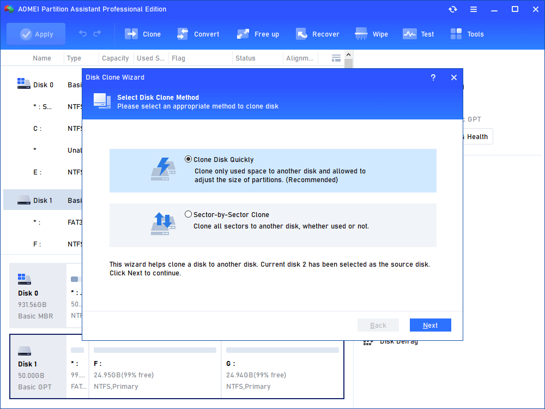Viewport: 545px width, 409px height.
Task: Select the '* :' FAT partition row under Disk 1
Action: click(x=43, y=222)
